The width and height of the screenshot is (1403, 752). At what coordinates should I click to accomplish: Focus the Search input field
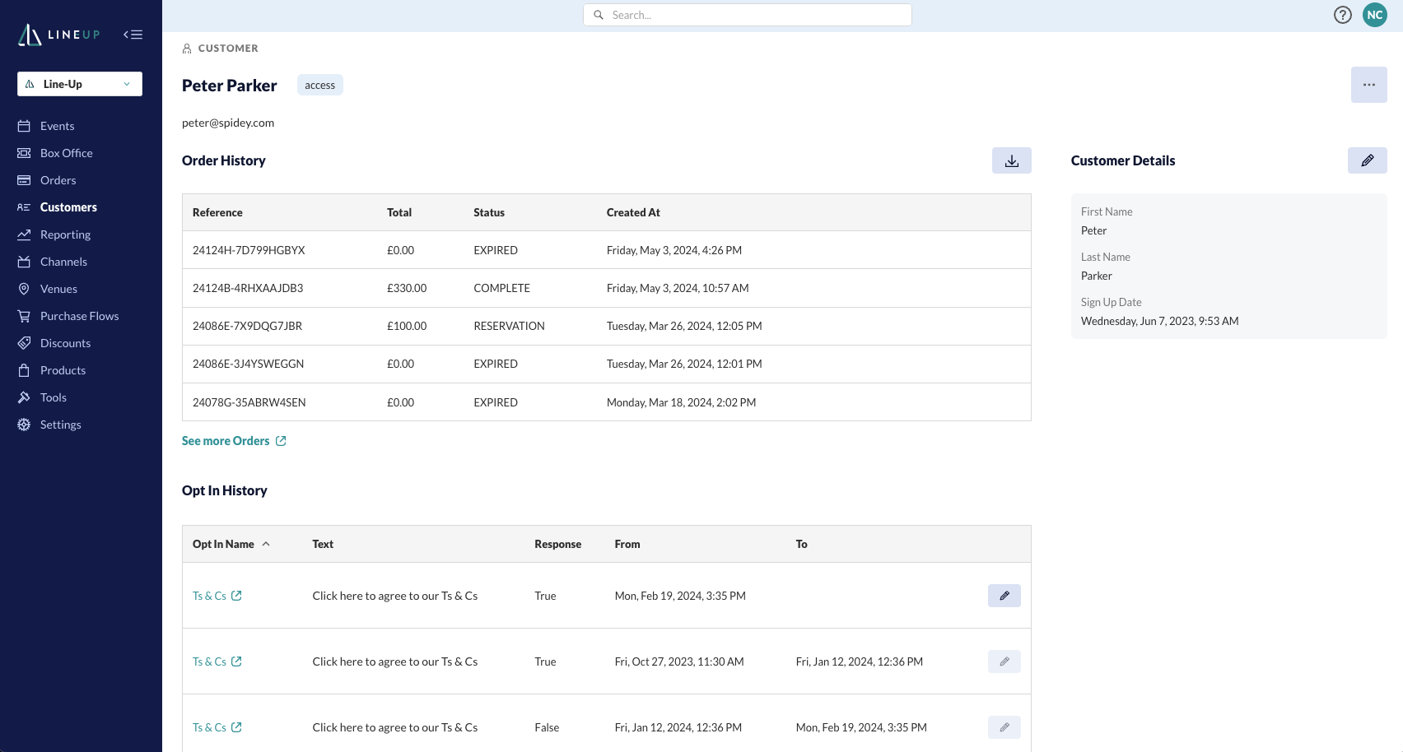click(748, 15)
